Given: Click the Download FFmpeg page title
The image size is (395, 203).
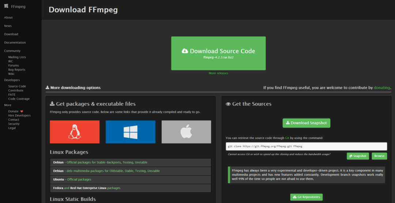Looking at the screenshot, I should tap(83, 10).
